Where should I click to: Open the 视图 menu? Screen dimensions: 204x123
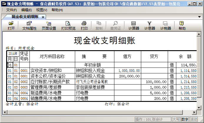(x=42, y=10)
